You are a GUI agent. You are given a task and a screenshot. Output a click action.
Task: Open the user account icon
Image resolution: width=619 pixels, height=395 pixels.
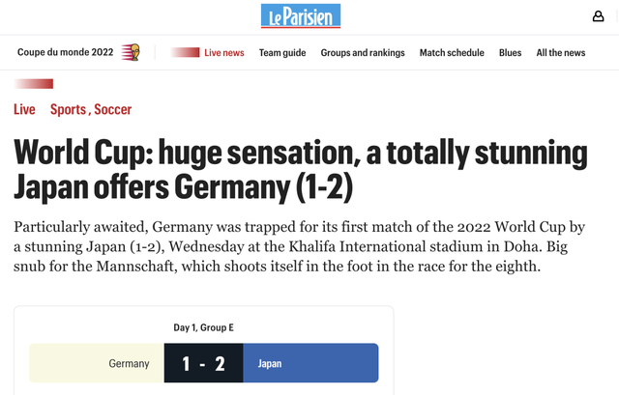pos(599,16)
